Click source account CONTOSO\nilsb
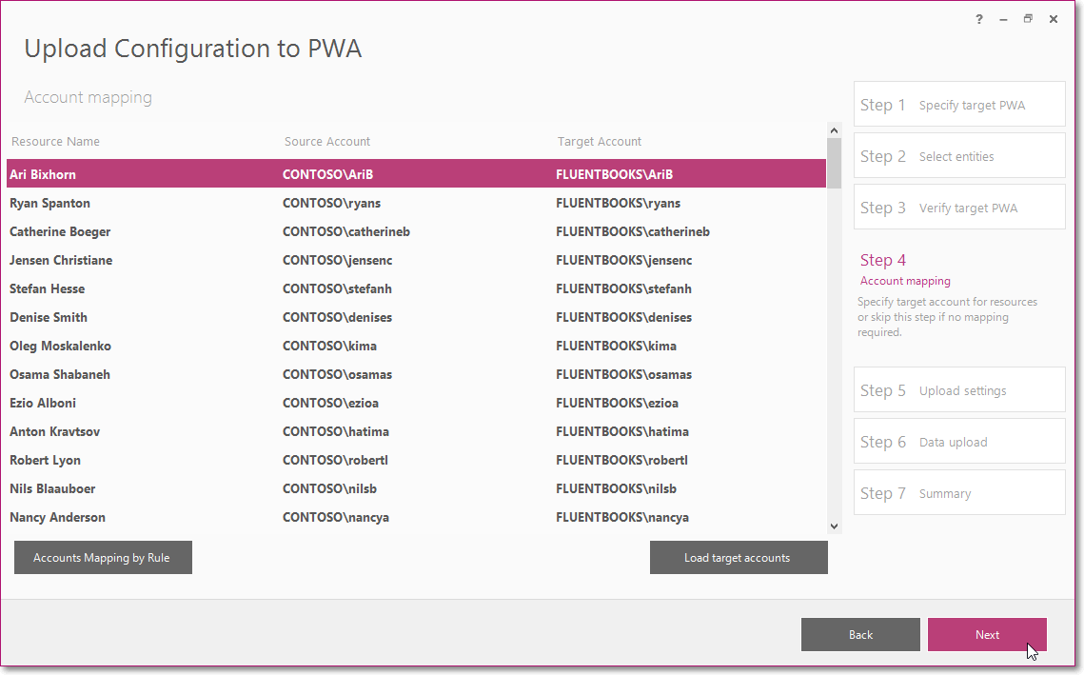The width and height of the screenshot is (1084, 675). [329, 488]
